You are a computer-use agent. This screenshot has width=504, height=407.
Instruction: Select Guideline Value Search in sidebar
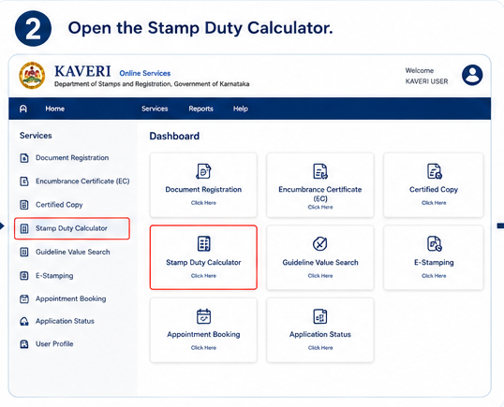point(72,252)
